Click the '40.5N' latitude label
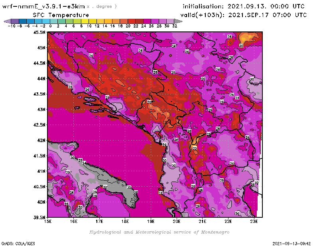Viewport: 319px width, 246px height. (x=39, y=187)
